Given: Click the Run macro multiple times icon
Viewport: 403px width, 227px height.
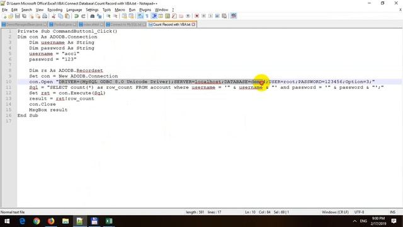Looking at the screenshot, I should coord(217,16).
